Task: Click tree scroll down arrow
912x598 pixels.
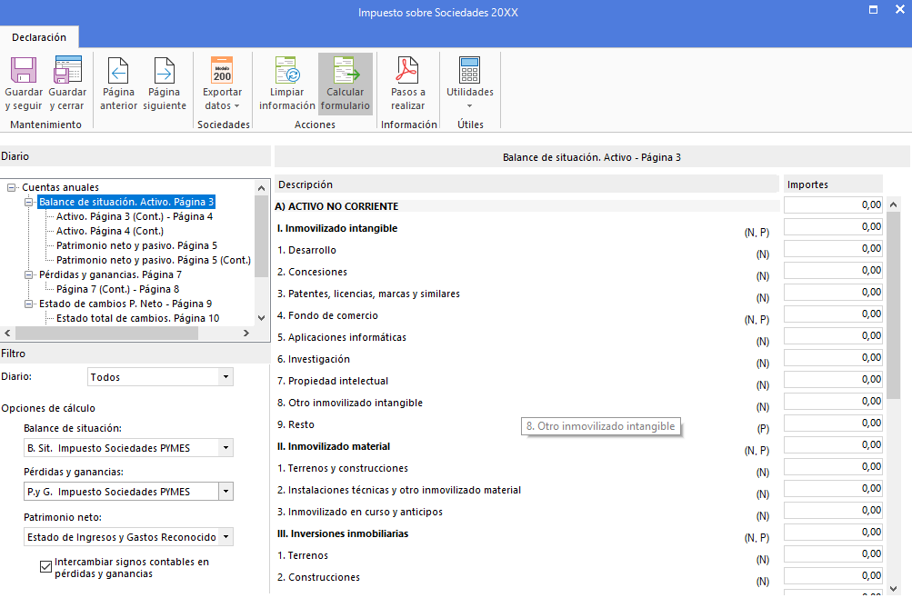Action: 261,318
